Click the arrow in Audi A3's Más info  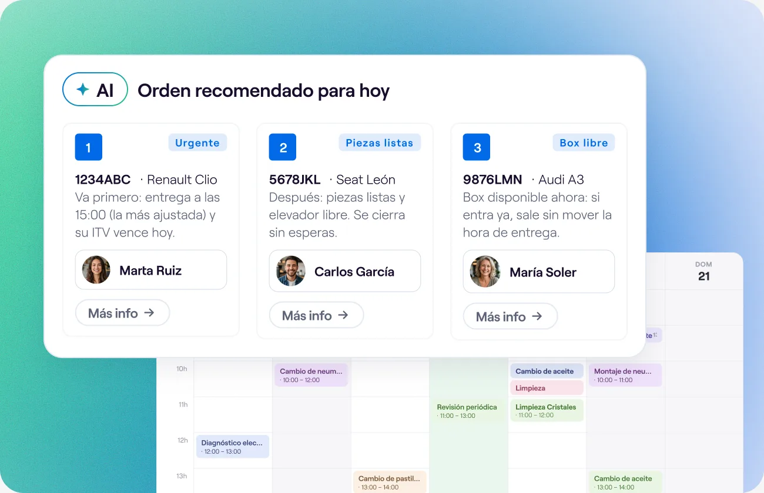click(537, 316)
